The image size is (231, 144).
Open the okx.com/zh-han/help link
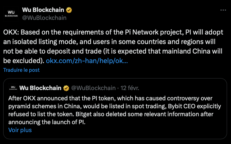pos(87,61)
